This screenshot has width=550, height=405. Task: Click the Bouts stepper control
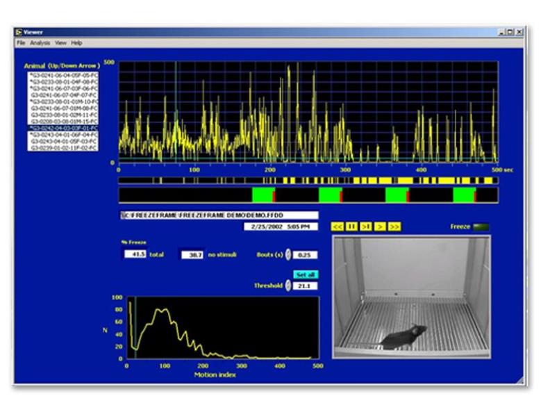point(289,255)
